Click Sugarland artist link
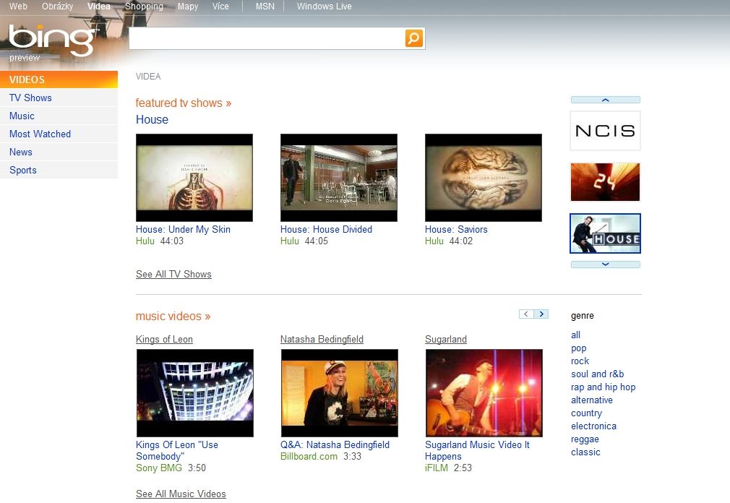The image size is (730, 503). click(446, 339)
